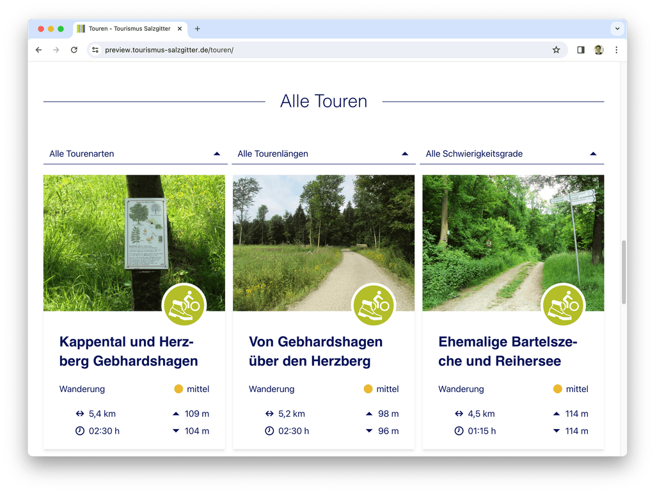The image size is (655, 493).
Task: View site information icon in address bar
Action: click(x=95, y=50)
